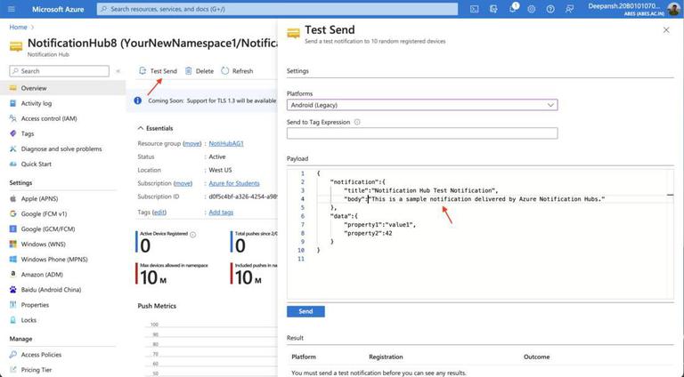Image resolution: width=684 pixels, height=377 pixels.
Task: Click the Home breadcrumb link
Action: click(19, 27)
